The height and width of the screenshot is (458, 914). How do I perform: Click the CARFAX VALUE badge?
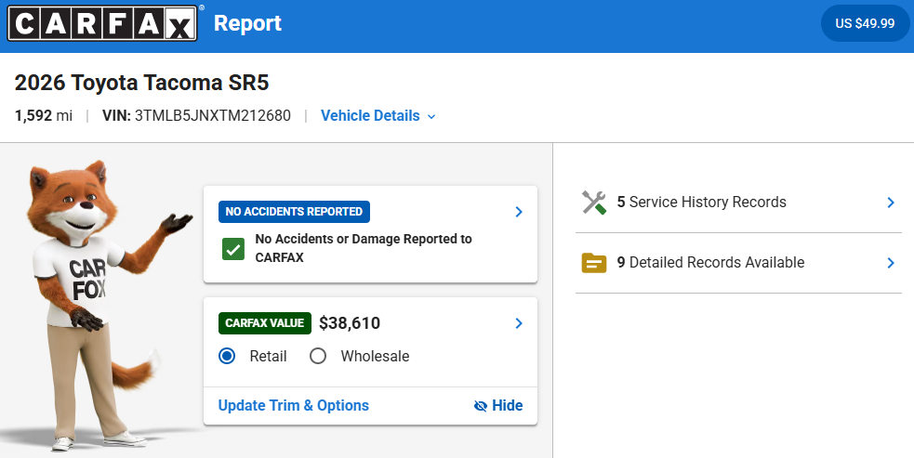point(265,322)
